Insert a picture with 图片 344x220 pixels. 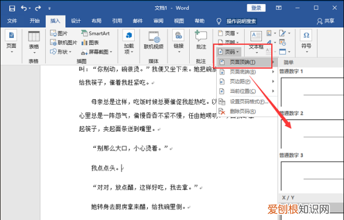[59, 33]
